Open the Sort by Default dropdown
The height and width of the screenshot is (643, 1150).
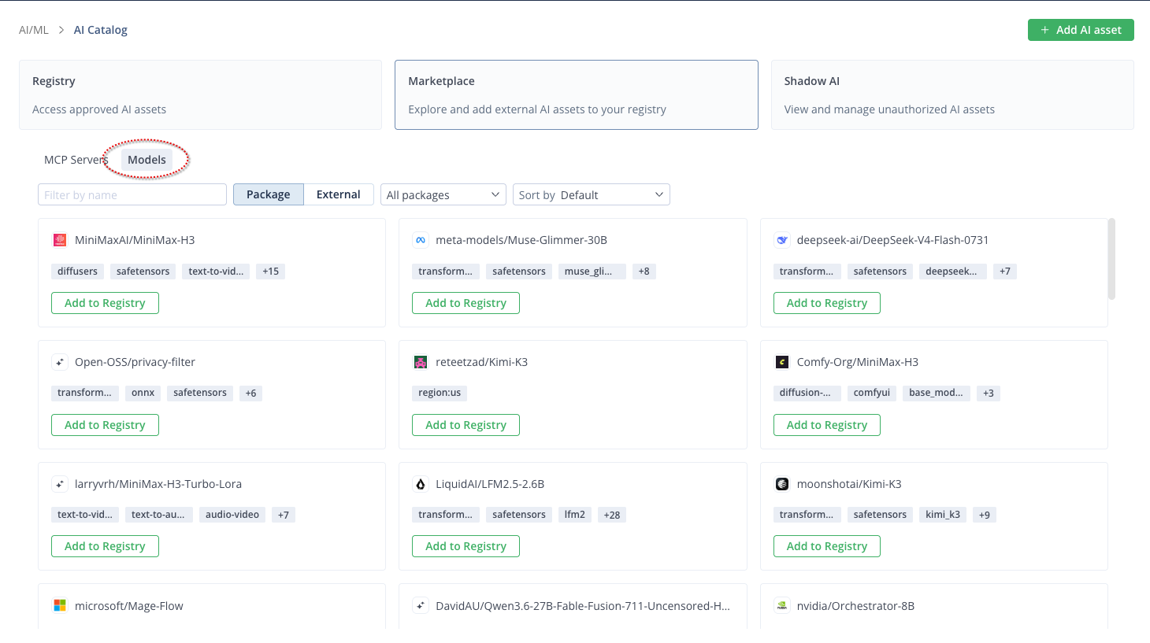point(592,194)
